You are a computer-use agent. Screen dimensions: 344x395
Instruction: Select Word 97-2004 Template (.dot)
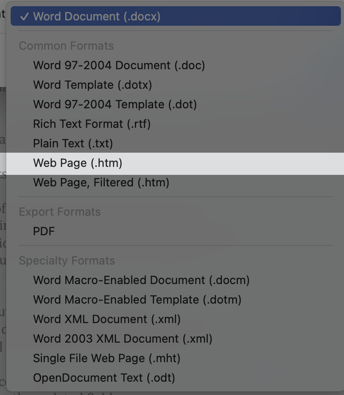[x=176, y=104]
